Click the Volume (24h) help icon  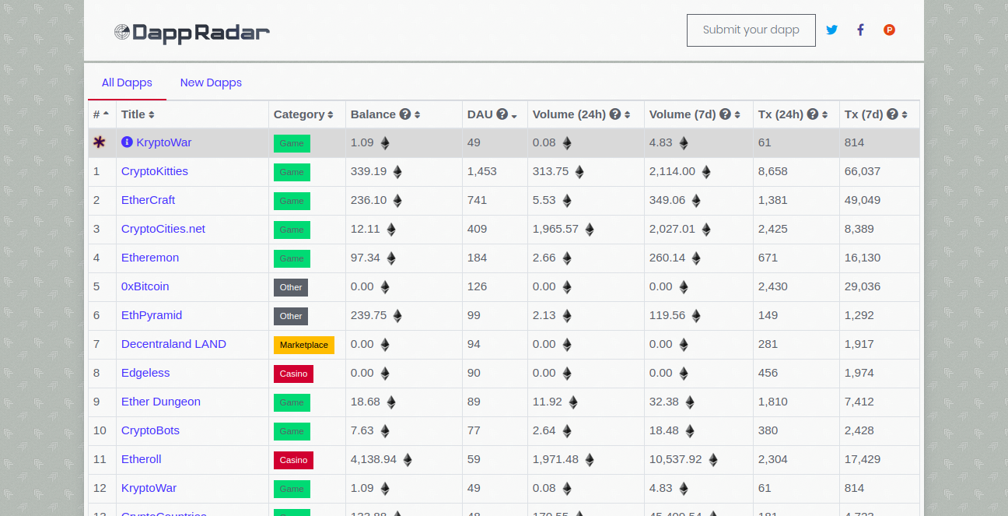(614, 114)
